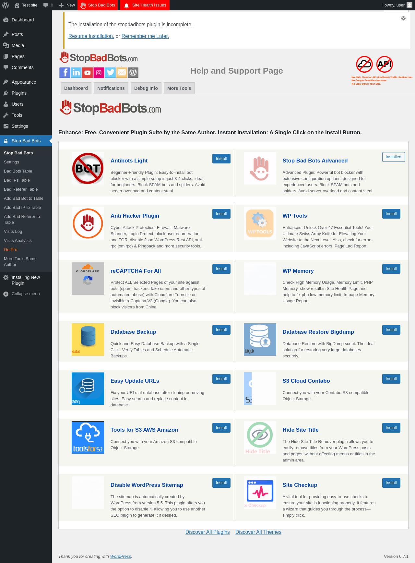Install the Database Backup plugin
The height and width of the screenshot is (563, 415).
[221, 330]
